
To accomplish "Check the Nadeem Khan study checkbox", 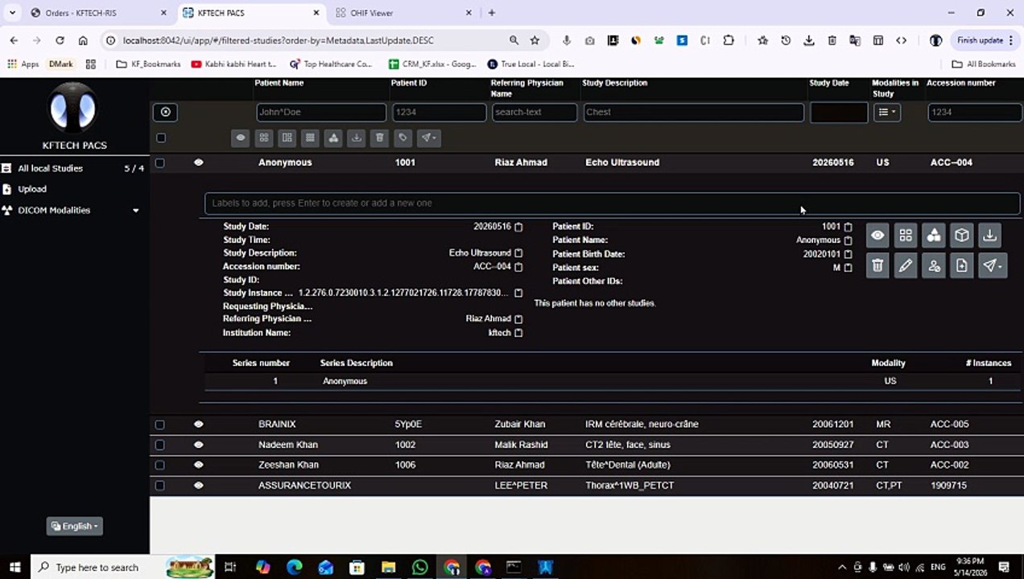I will tap(159, 445).
